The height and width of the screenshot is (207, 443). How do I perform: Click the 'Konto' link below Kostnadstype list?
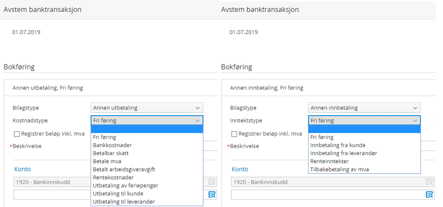pyautogui.click(x=23, y=169)
